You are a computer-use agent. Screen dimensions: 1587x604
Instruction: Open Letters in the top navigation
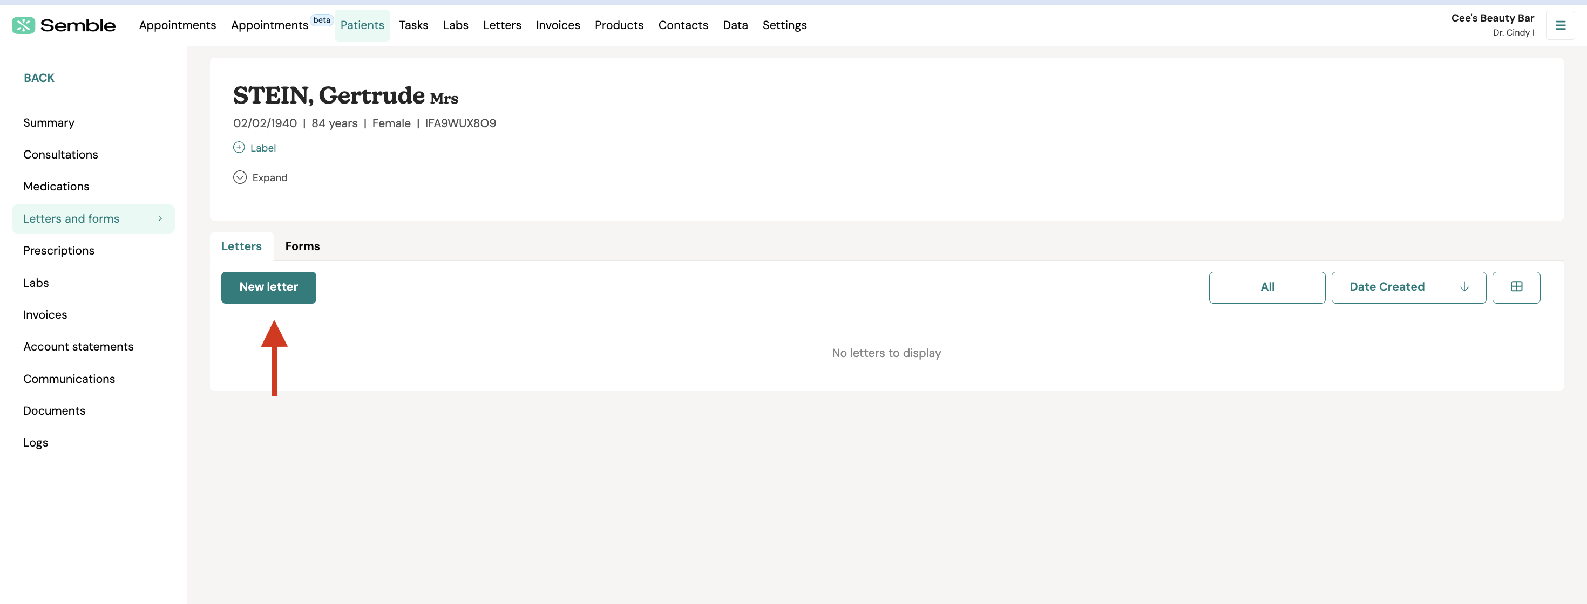(x=502, y=25)
